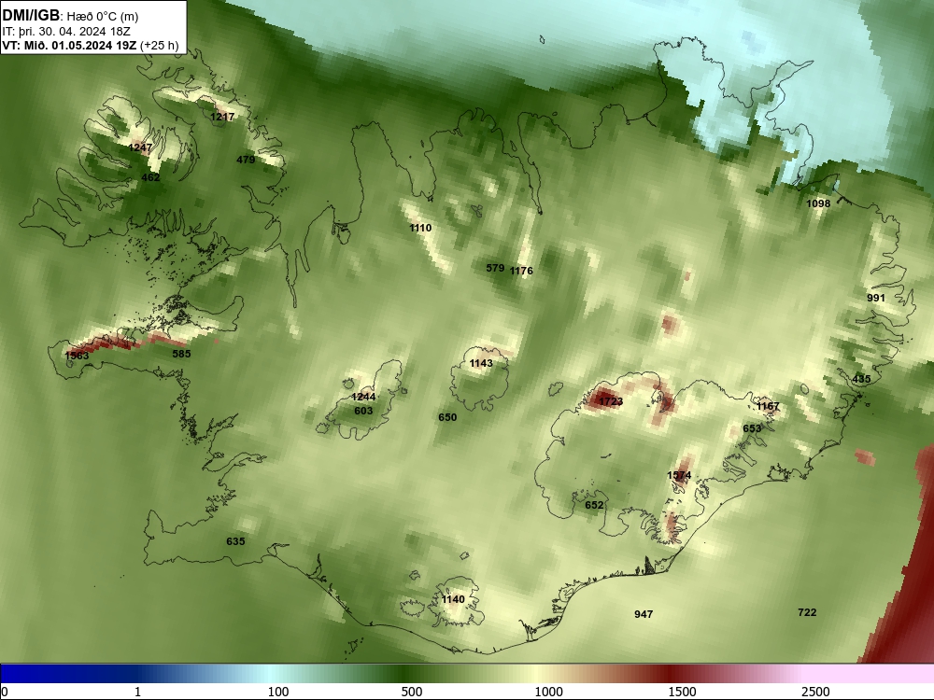
Task: Click the colorbar label 1500
Action: coord(682,692)
